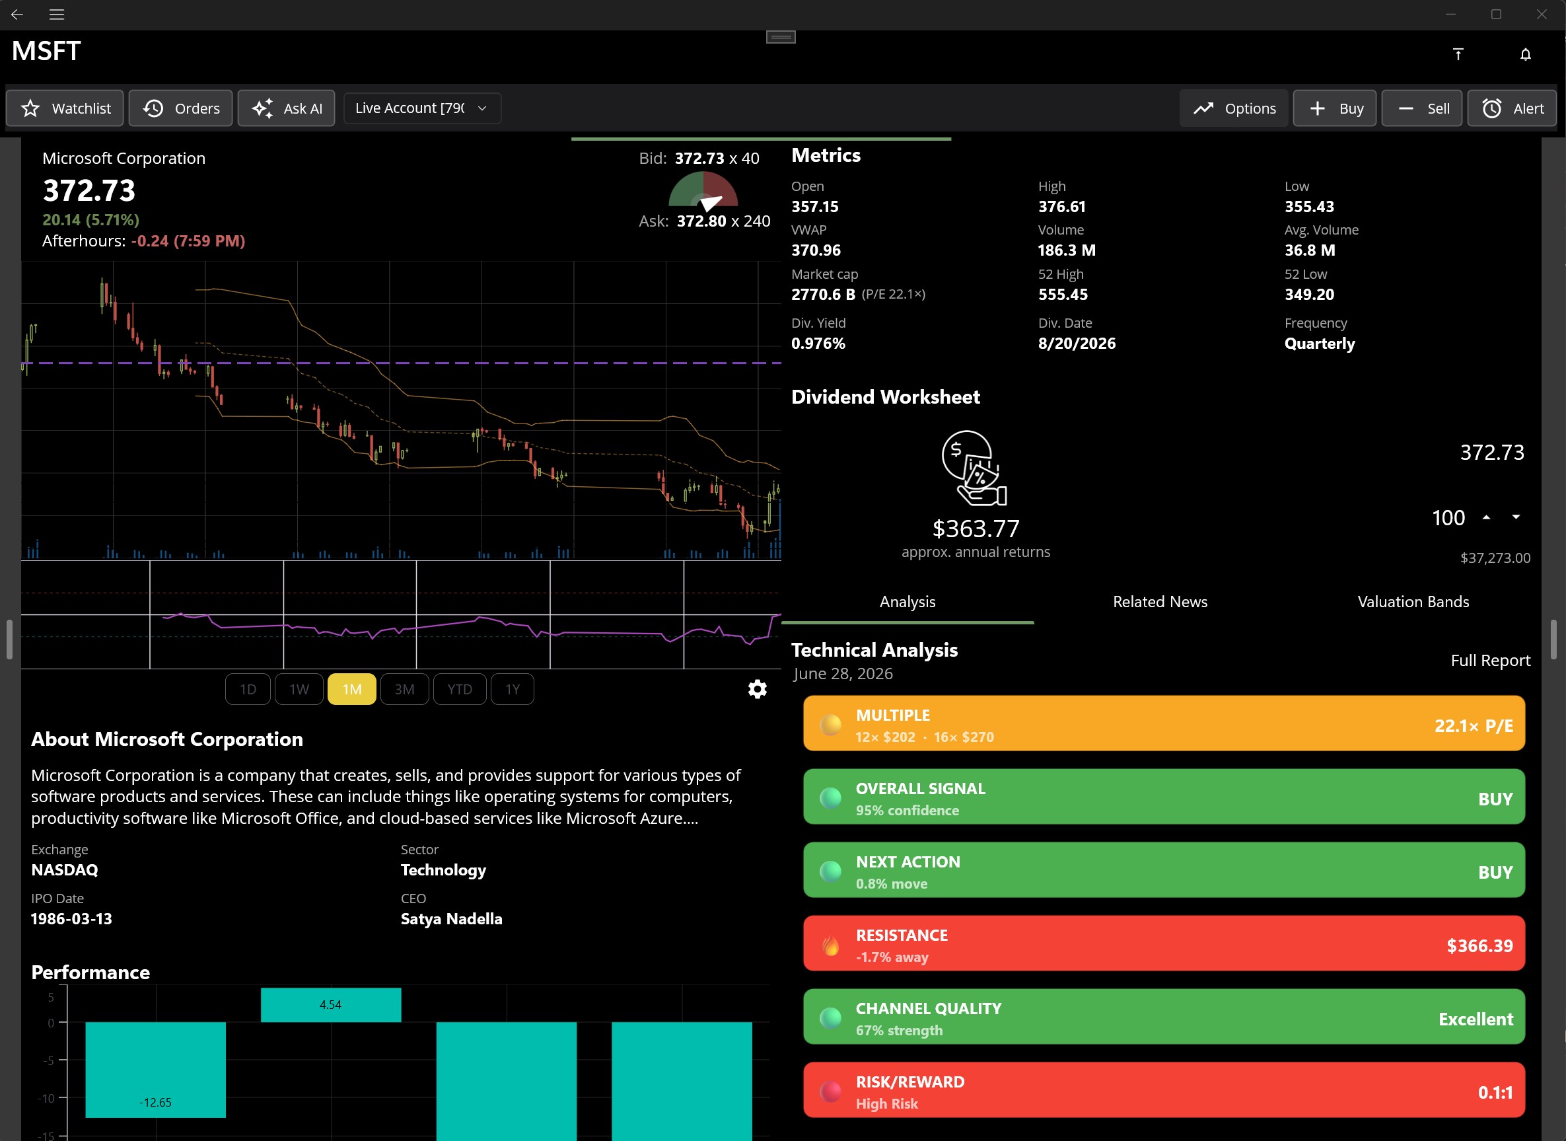The width and height of the screenshot is (1566, 1141).
Task: Click the Orders history clock icon
Action: point(153,108)
